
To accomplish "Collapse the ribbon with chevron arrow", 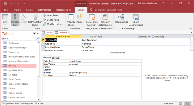I will coord(191,29).
